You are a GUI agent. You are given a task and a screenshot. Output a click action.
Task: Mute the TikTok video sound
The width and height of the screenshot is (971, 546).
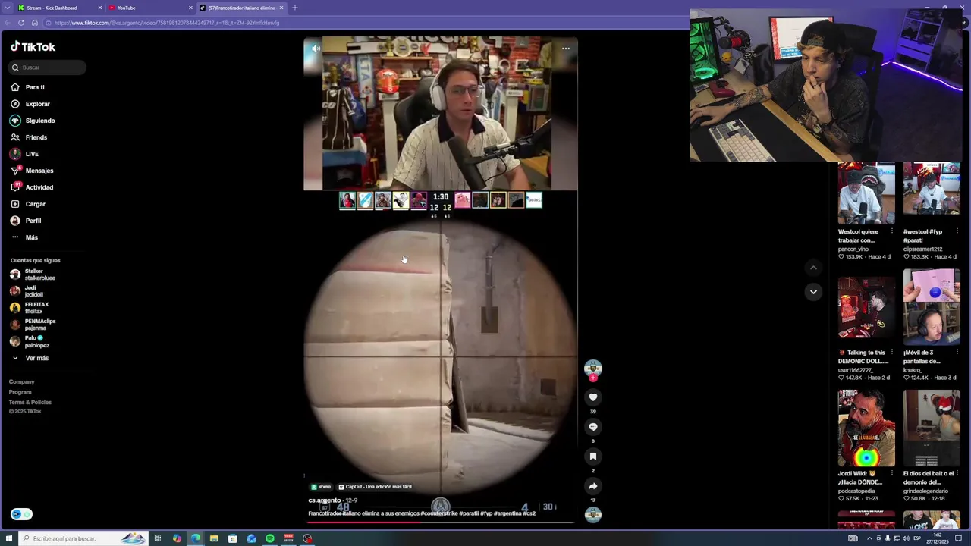coord(316,49)
